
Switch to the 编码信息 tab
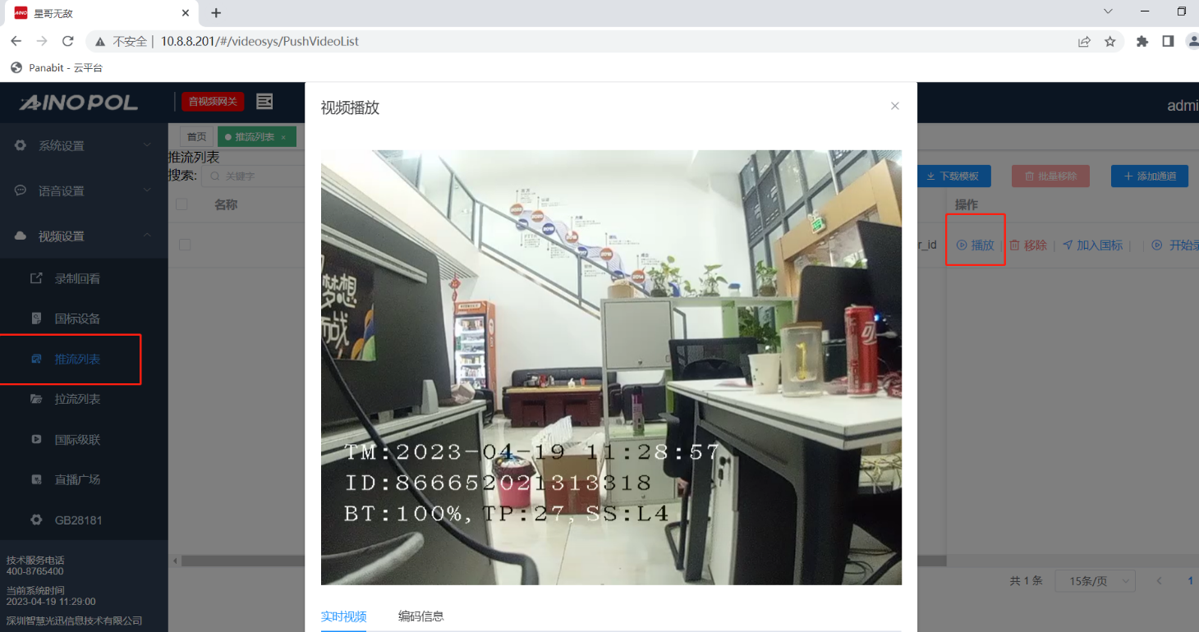[420, 616]
